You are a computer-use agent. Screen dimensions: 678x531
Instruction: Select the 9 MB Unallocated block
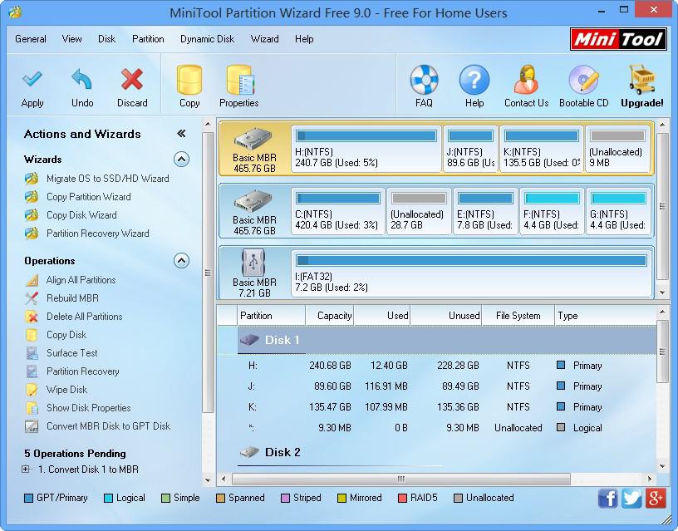pos(617,149)
